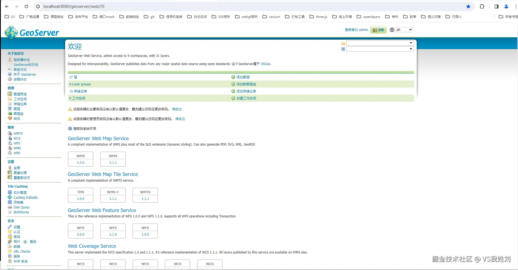Image resolution: width=518 pixels, height=270 pixels.
Task: Click the GeoServer logo
Action: tap(32, 33)
